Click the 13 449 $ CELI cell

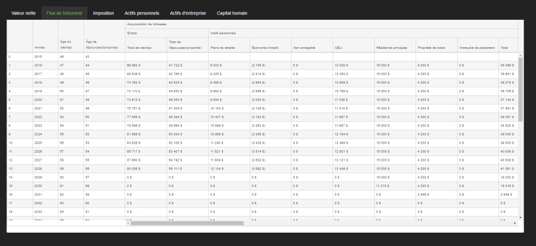[x=354, y=169]
